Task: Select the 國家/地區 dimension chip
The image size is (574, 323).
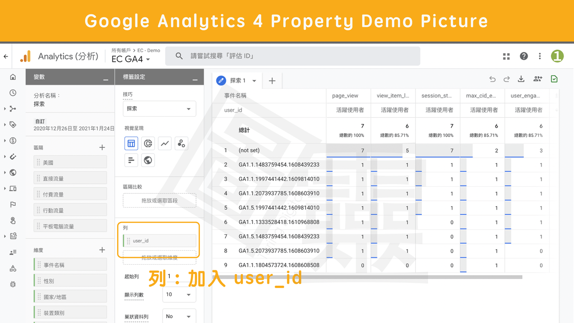Action: click(70, 297)
